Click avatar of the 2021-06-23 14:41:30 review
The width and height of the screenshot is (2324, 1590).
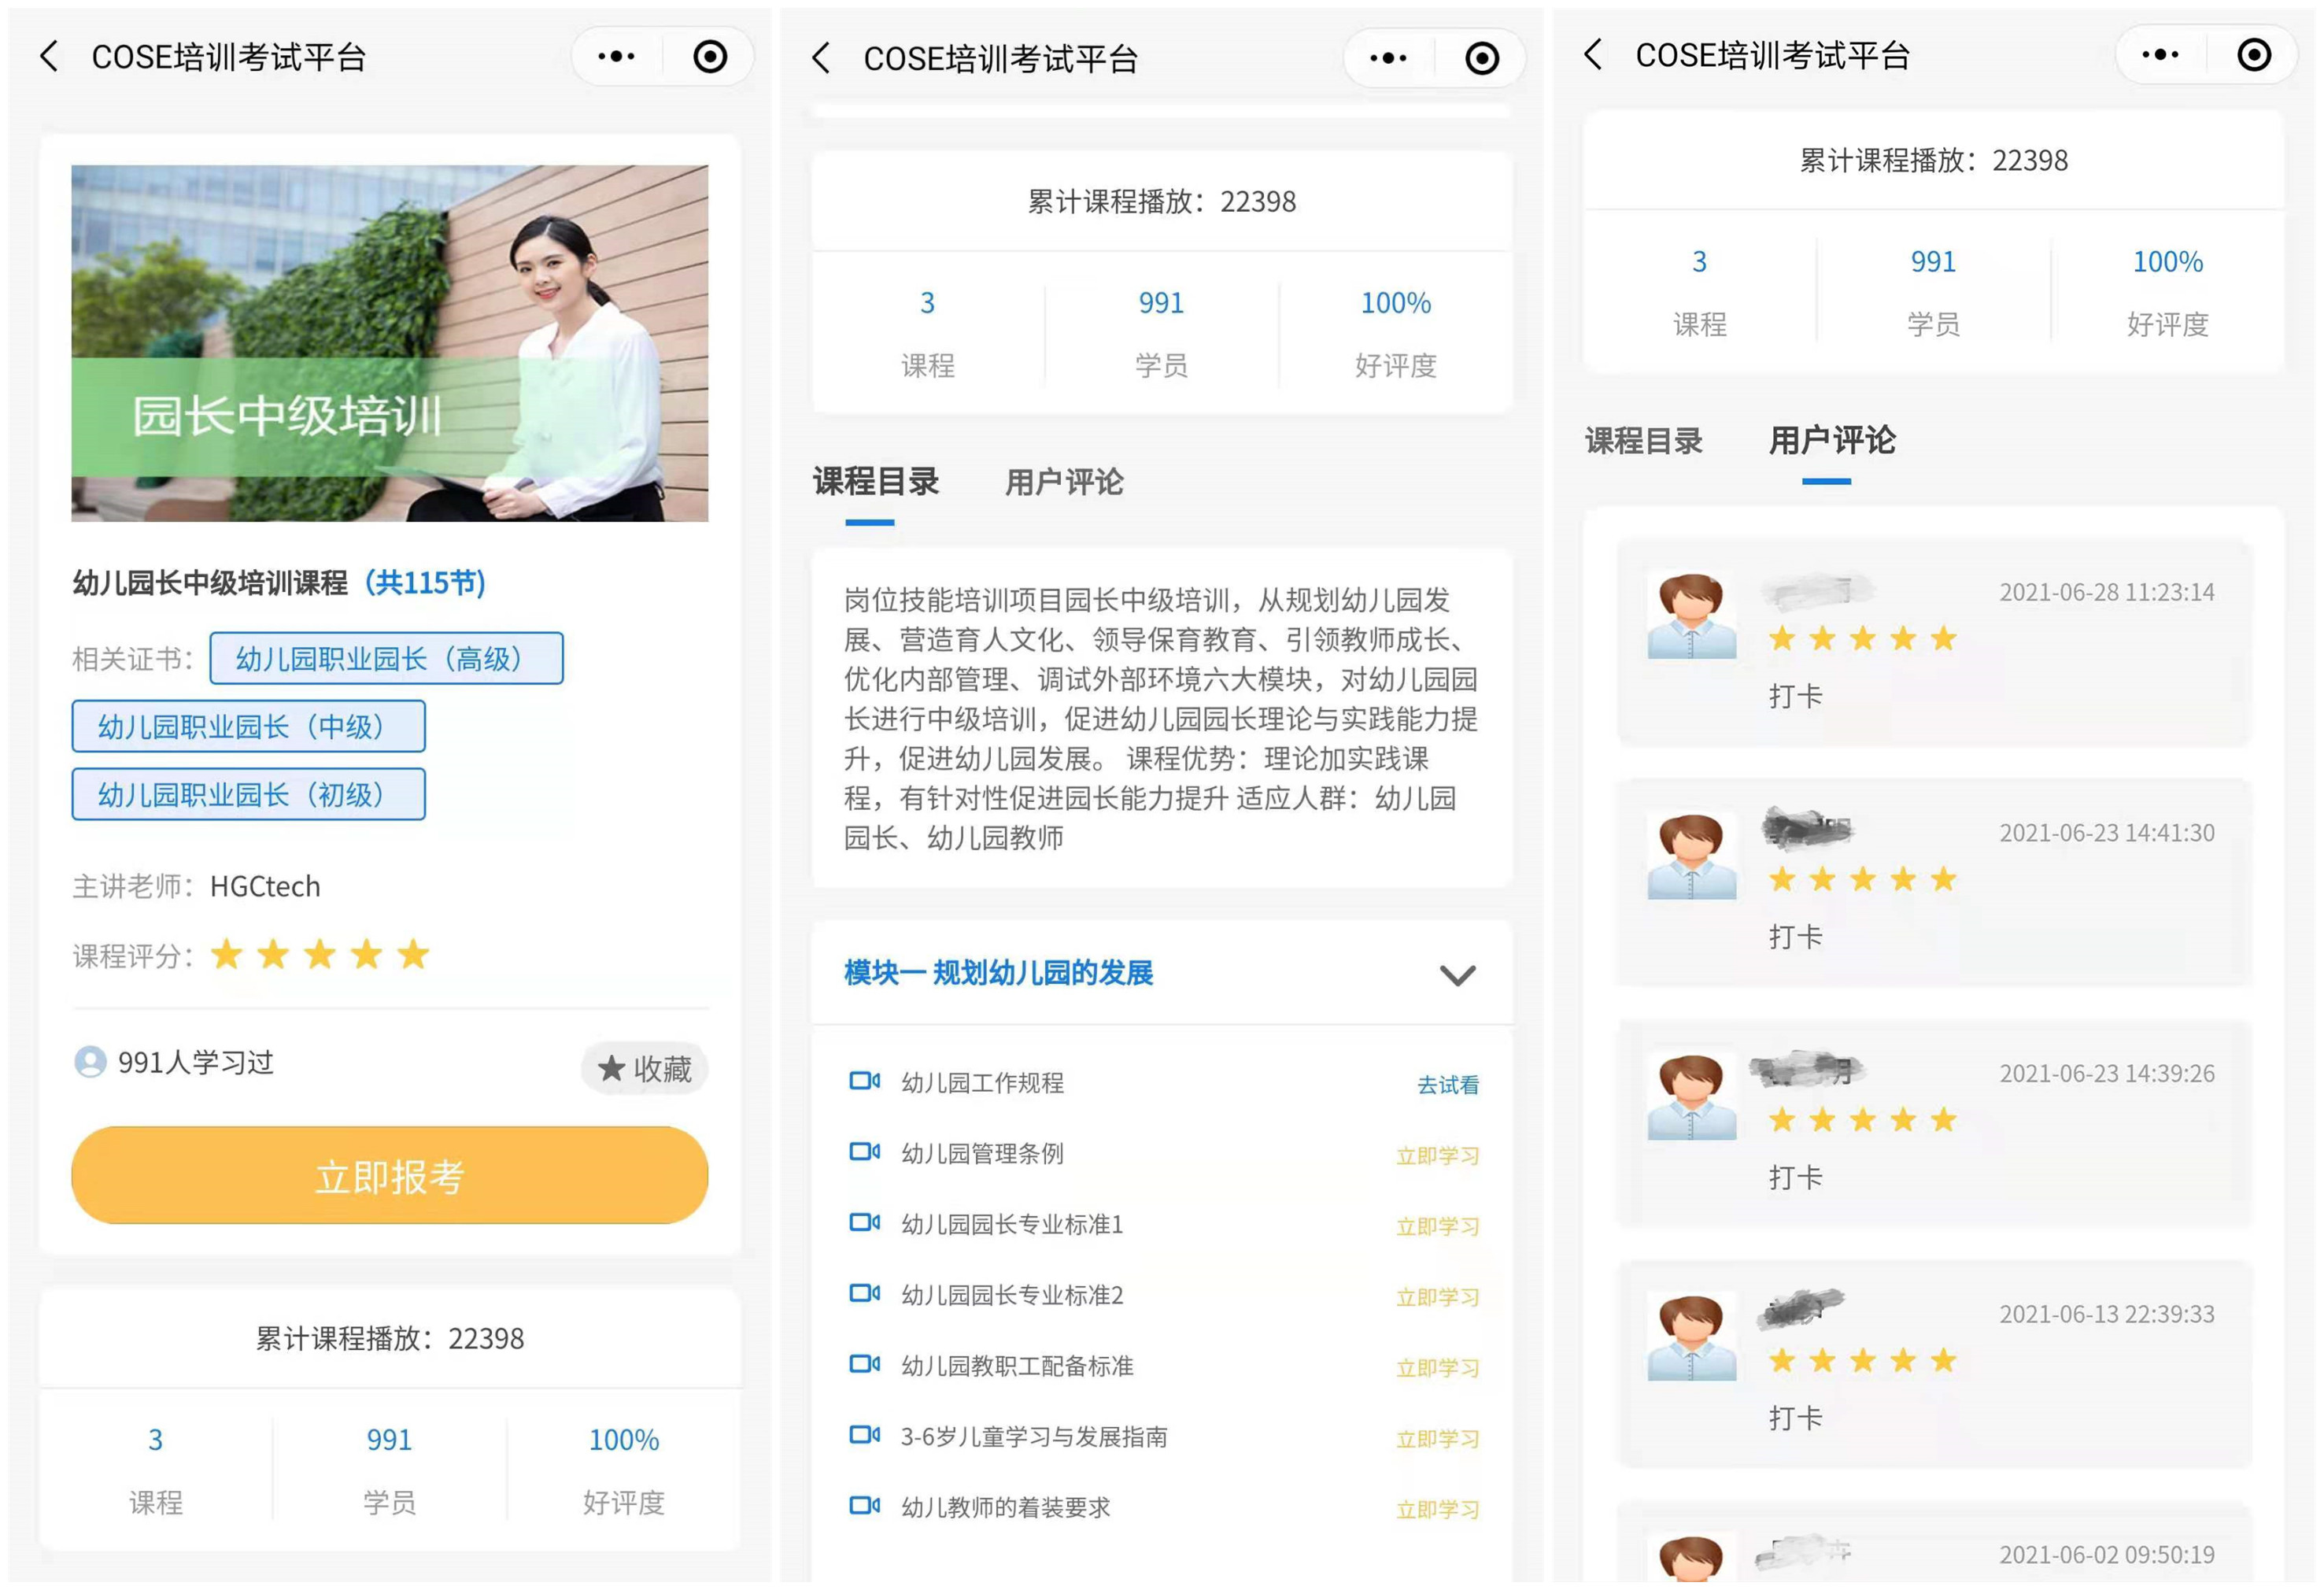click(1692, 856)
